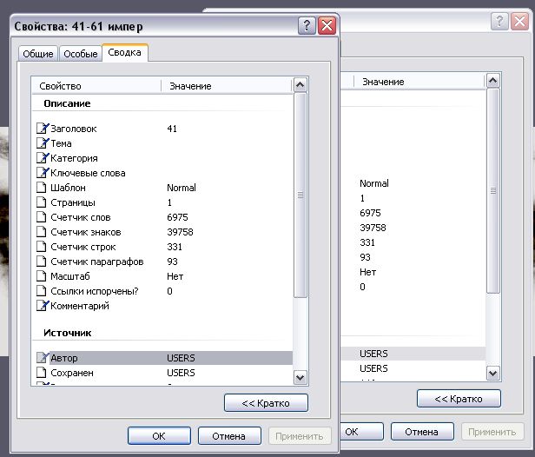Click the scroll up arrow of the front property list

coord(301,85)
